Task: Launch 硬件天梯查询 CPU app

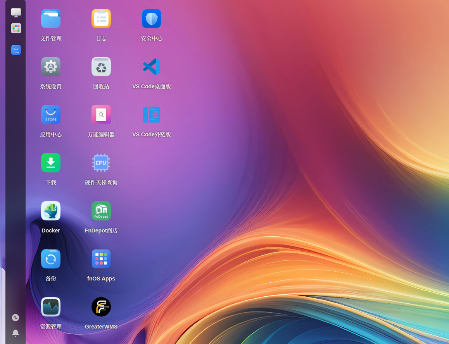Action: (x=101, y=163)
